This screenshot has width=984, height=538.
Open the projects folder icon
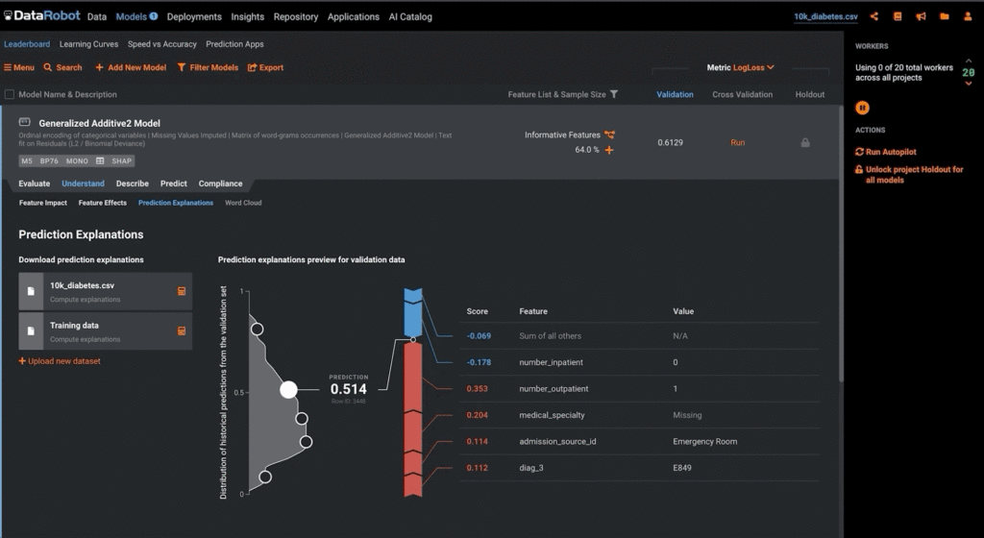tap(944, 16)
